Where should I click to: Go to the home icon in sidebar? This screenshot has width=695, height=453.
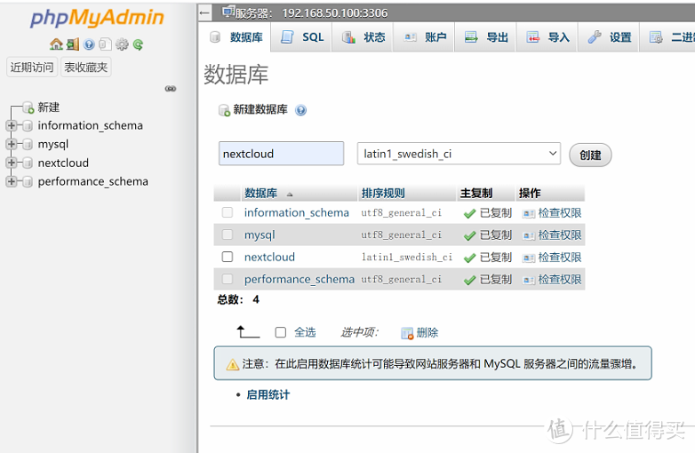click(56, 44)
